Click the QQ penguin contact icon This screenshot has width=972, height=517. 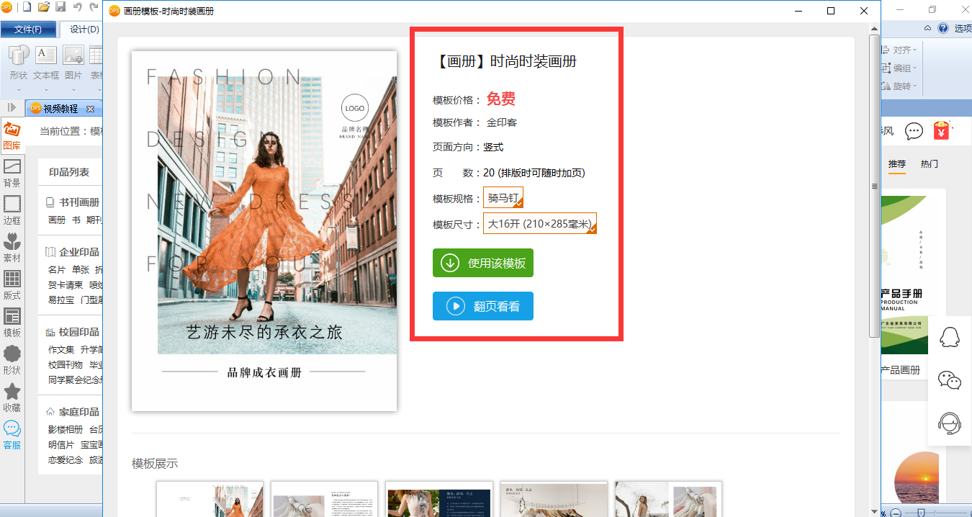(x=950, y=336)
